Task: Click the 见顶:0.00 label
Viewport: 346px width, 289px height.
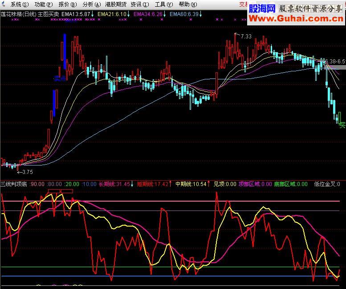Action: click(x=225, y=184)
